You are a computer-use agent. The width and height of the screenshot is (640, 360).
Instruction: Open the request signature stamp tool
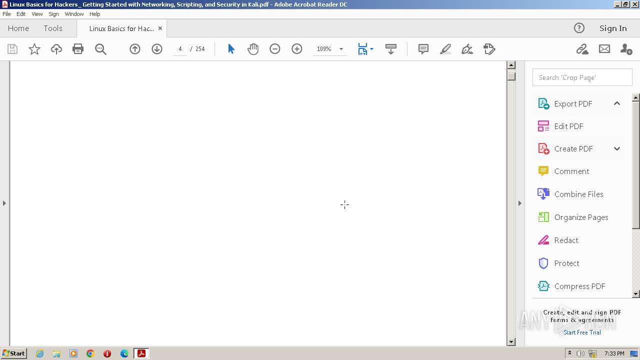(489, 49)
